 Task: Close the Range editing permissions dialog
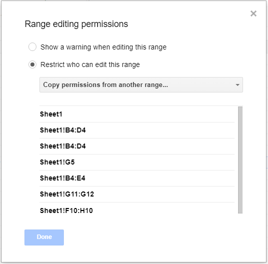tap(254, 13)
